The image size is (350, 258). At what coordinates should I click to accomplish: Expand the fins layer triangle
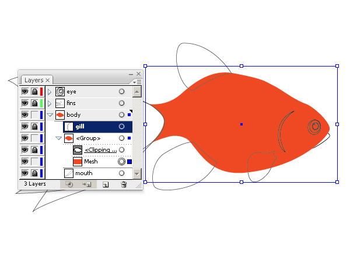tap(50, 103)
